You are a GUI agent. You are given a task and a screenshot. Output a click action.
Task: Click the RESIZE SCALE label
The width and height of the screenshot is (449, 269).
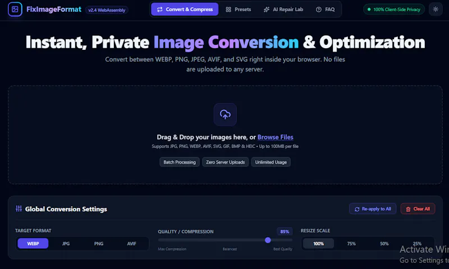pos(315,230)
